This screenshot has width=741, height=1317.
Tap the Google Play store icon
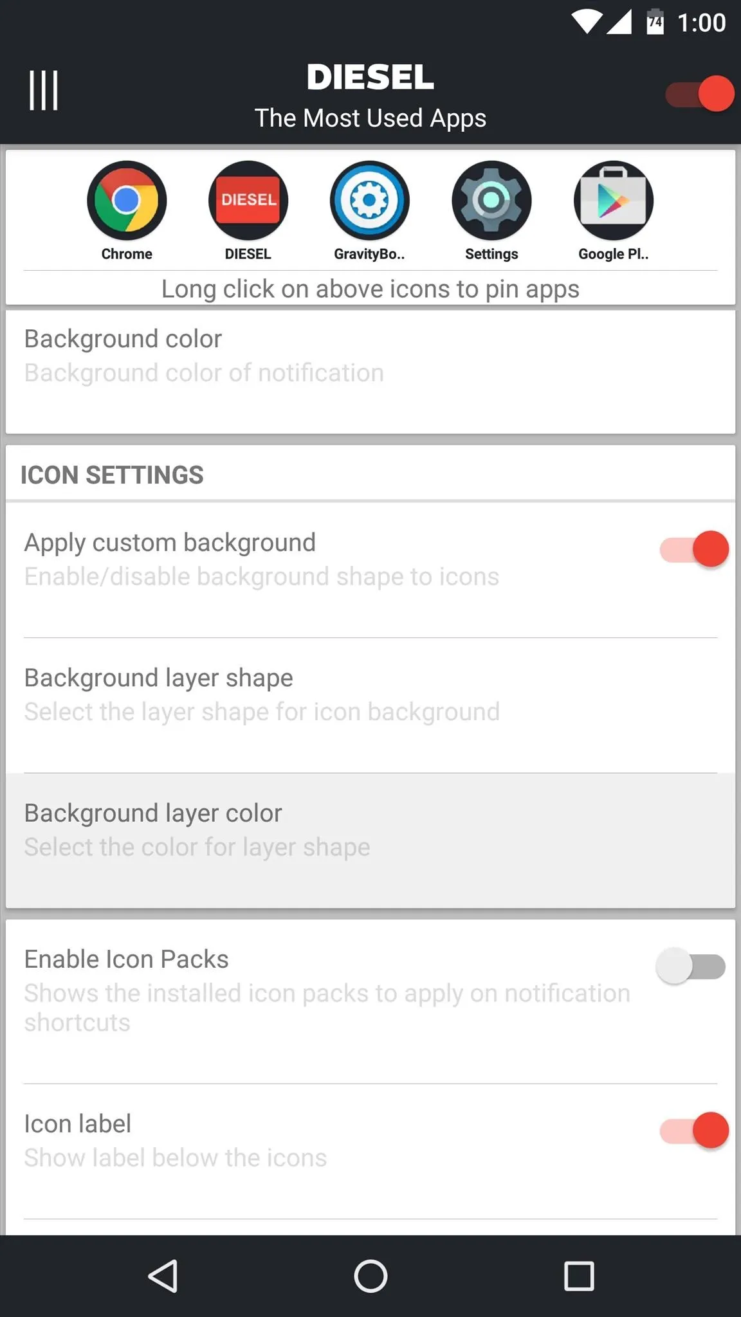pos(614,201)
